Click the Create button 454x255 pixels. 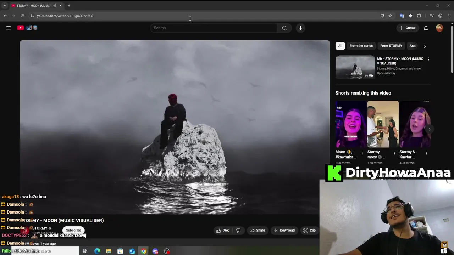(407, 28)
